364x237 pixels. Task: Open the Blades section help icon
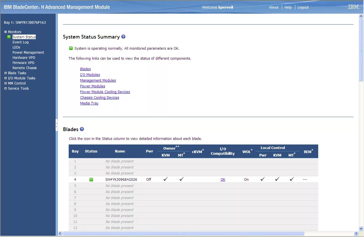tap(82, 129)
